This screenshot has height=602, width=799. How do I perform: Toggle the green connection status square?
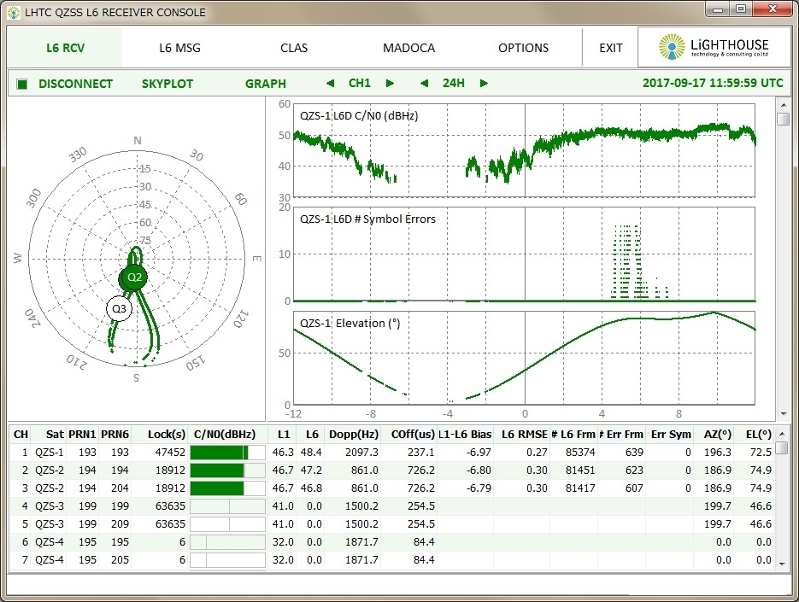pyautogui.click(x=22, y=84)
